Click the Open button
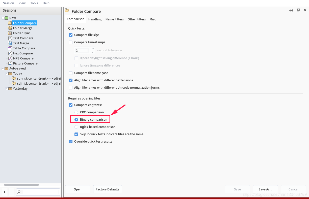Viewport: 309px width, 199px height. coord(78,189)
